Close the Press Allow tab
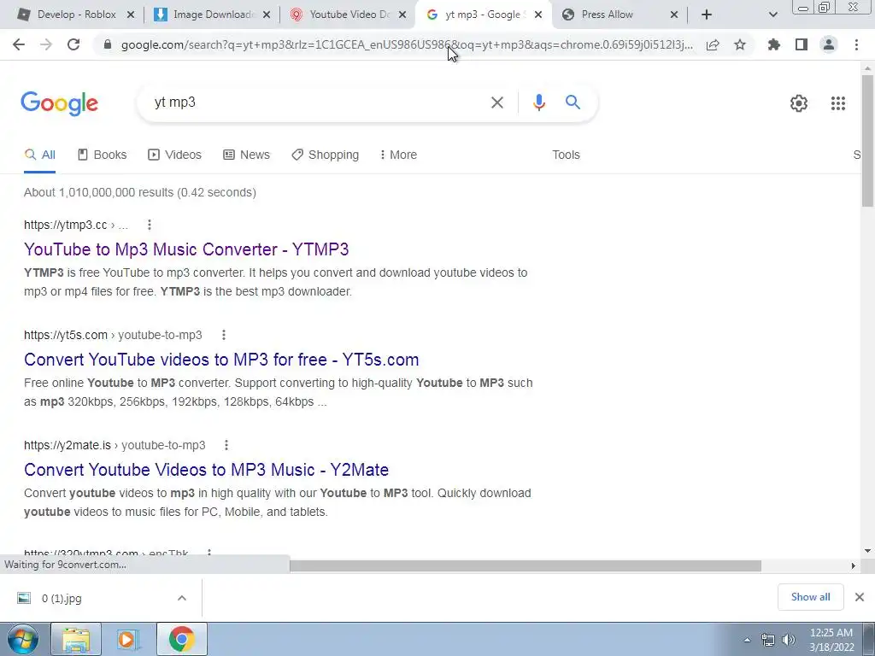 (674, 15)
